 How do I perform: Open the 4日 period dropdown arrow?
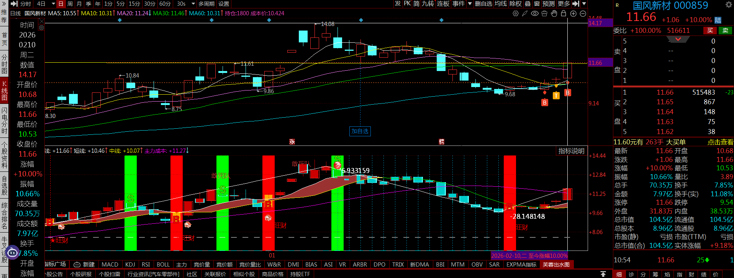[x=53, y=4]
